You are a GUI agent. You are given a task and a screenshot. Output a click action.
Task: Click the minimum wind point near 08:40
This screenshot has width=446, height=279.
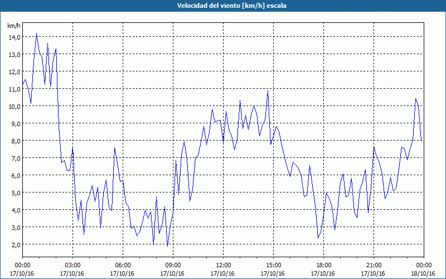pos(168,246)
